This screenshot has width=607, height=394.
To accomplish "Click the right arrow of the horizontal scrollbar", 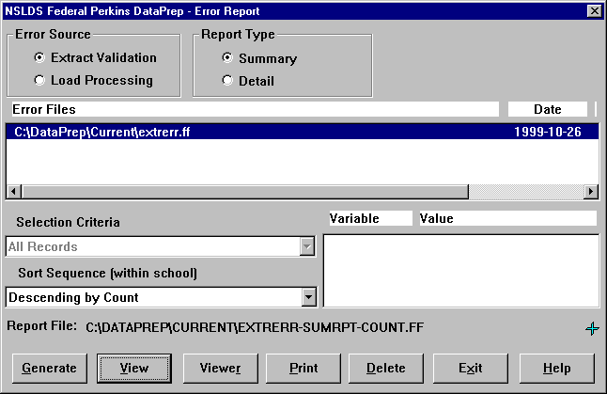I will pyautogui.click(x=591, y=192).
